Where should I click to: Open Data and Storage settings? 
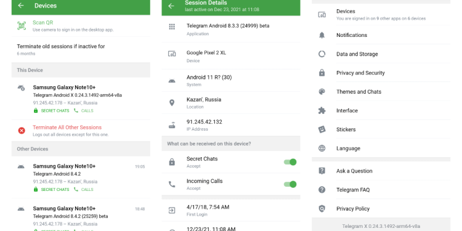(x=381, y=54)
